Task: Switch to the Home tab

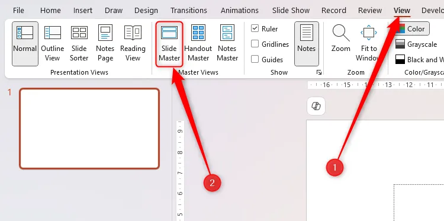Action: [x=50, y=11]
